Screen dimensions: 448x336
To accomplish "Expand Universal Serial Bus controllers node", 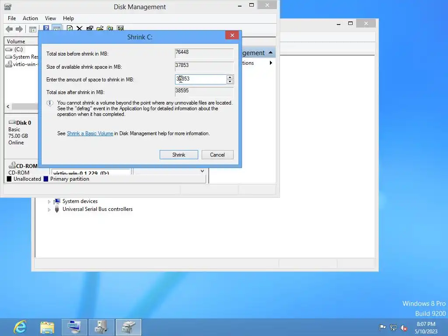I will pyautogui.click(x=49, y=210).
